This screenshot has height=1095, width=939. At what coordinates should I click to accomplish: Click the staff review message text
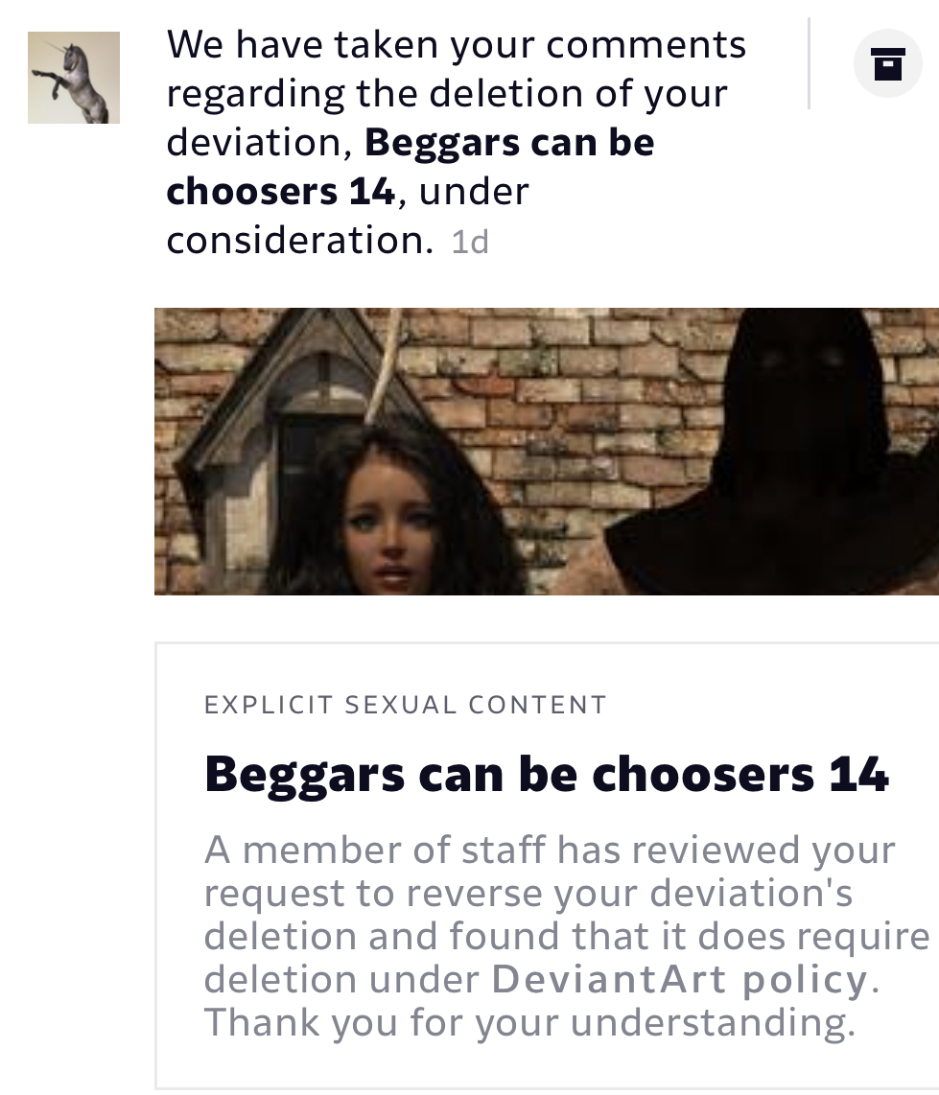point(566,936)
